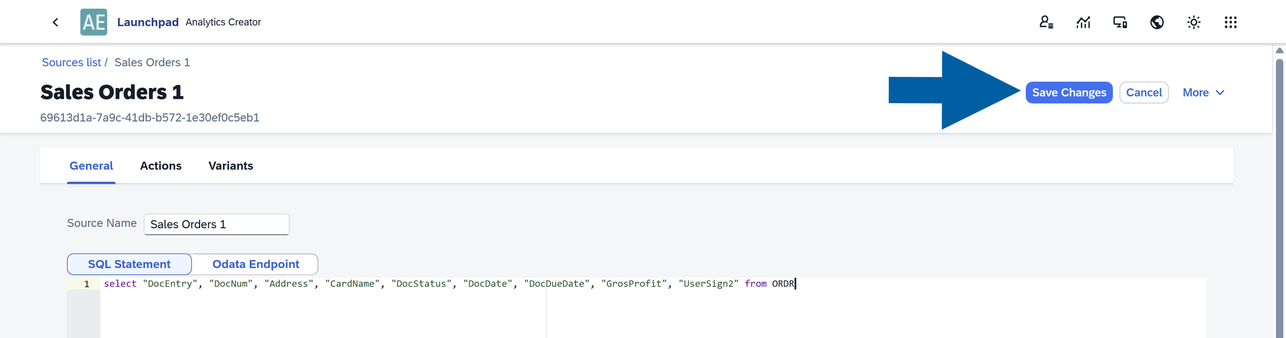Collapse the header with the back chevron
Image resolution: width=1286 pixels, height=338 pixels.
55,22
